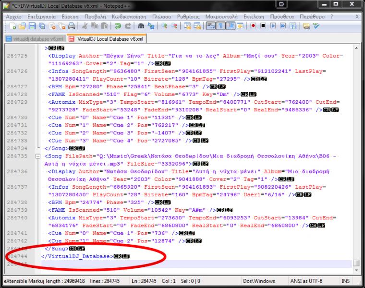Click status bar Ln : 284745 entry
Screen dimensions: 365x288
click(144, 281)
